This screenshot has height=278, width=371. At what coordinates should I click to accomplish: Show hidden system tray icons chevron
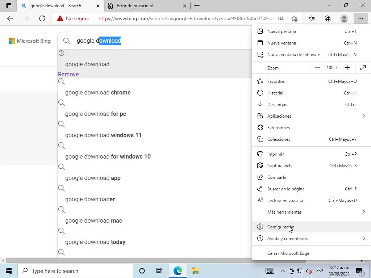click(283, 271)
